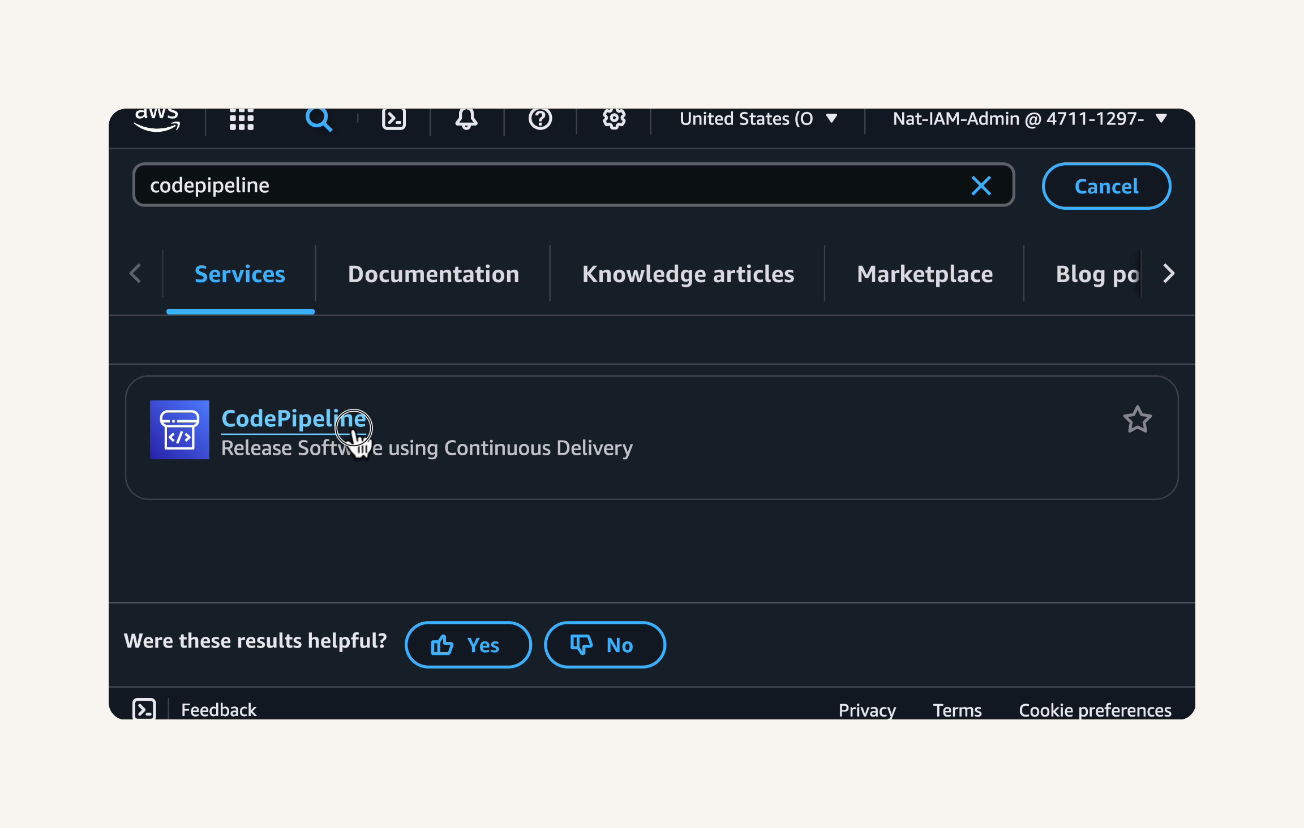This screenshot has height=828, width=1304.
Task: Open the Marketplace tab
Action: (925, 274)
